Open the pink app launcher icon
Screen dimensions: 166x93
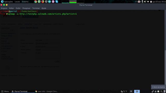53,2
